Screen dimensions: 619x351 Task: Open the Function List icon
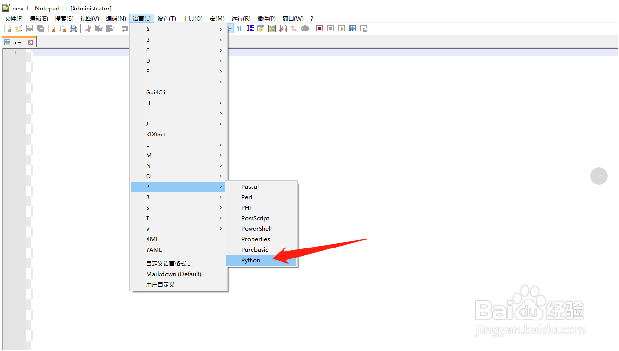point(283,29)
